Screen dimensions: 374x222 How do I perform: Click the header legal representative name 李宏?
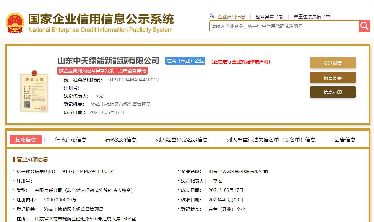click(99, 96)
